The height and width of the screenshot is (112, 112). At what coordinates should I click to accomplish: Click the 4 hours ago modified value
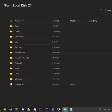pyautogui.click(x=56, y=79)
